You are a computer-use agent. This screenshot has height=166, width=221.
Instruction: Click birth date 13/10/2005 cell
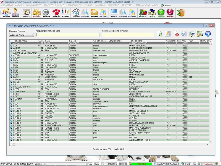171,50
